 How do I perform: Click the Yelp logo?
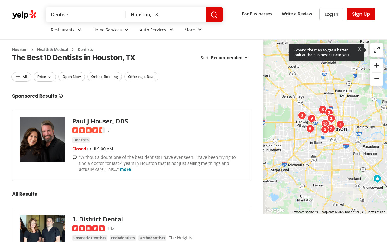[x=24, y=14]
